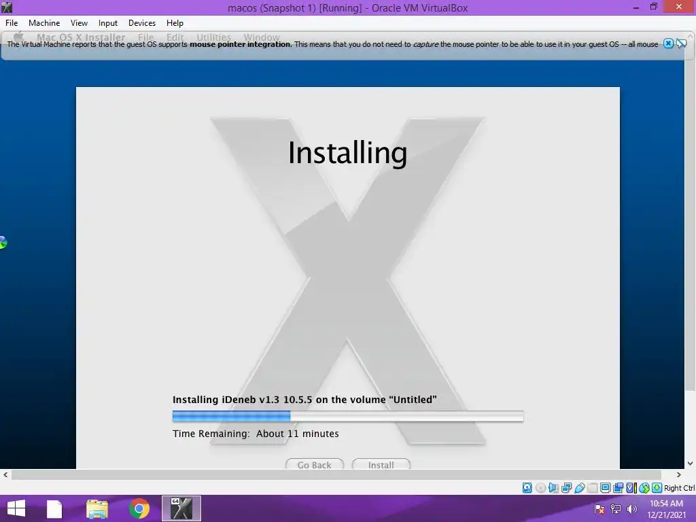Click the mouse integration status icon

click(x=644, y=488)
